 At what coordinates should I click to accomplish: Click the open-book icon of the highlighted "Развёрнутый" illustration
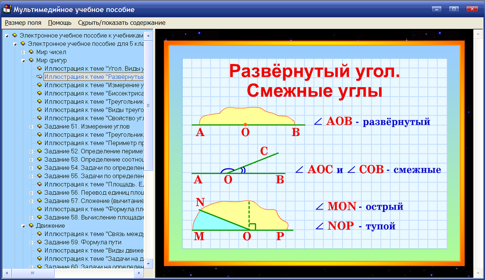coord(39,76)
